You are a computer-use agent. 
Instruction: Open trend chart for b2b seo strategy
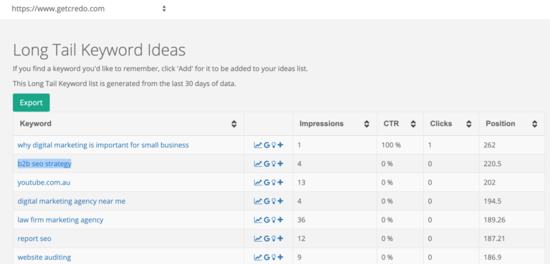click(258, 164)
